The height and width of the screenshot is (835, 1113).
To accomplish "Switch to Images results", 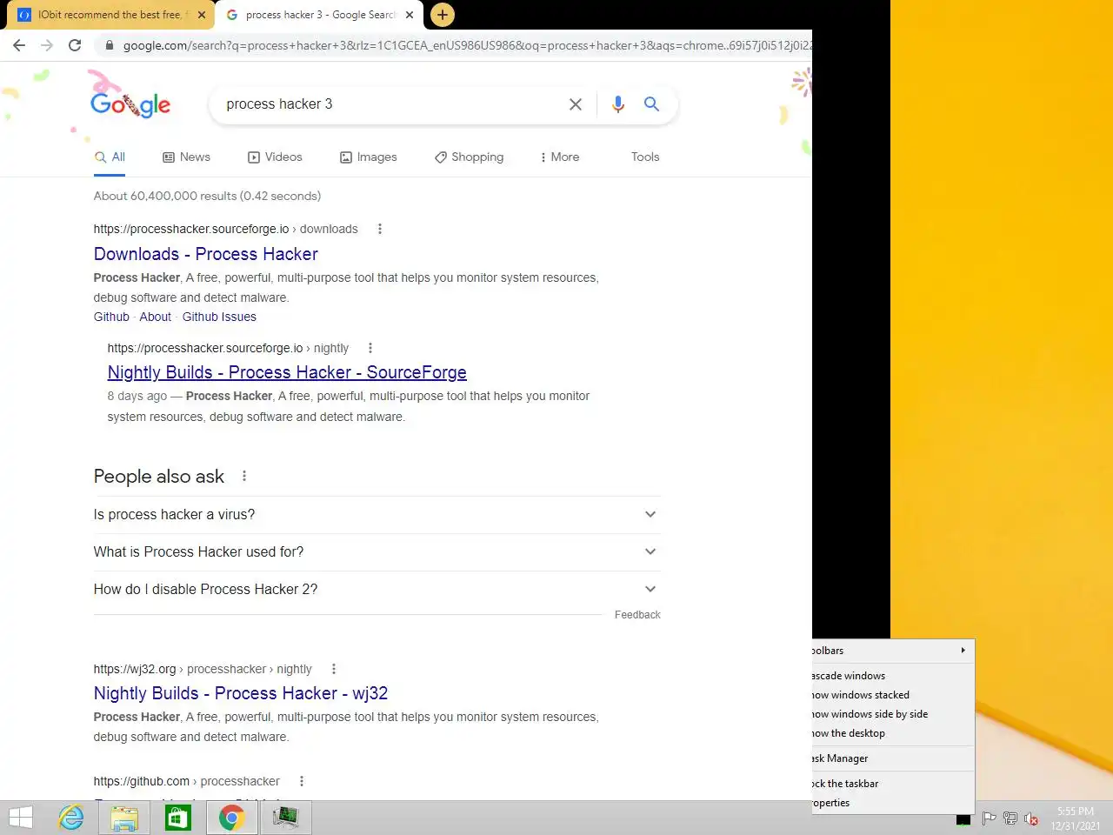I will (368, 157).
